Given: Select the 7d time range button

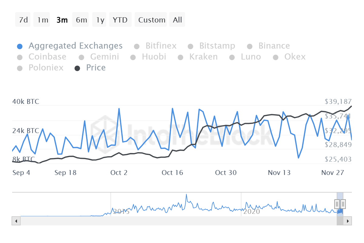Looking at the screenshot, I should coord(23,20).
